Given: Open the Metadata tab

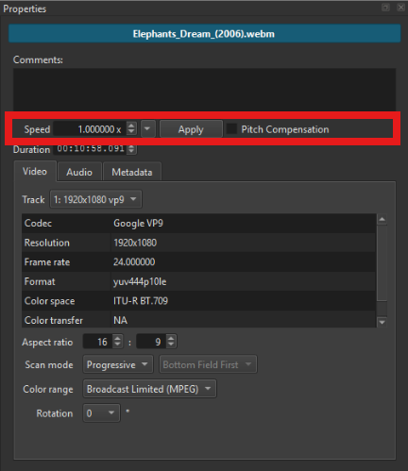Looking at the screenshot, I should [x=132, y=172].
